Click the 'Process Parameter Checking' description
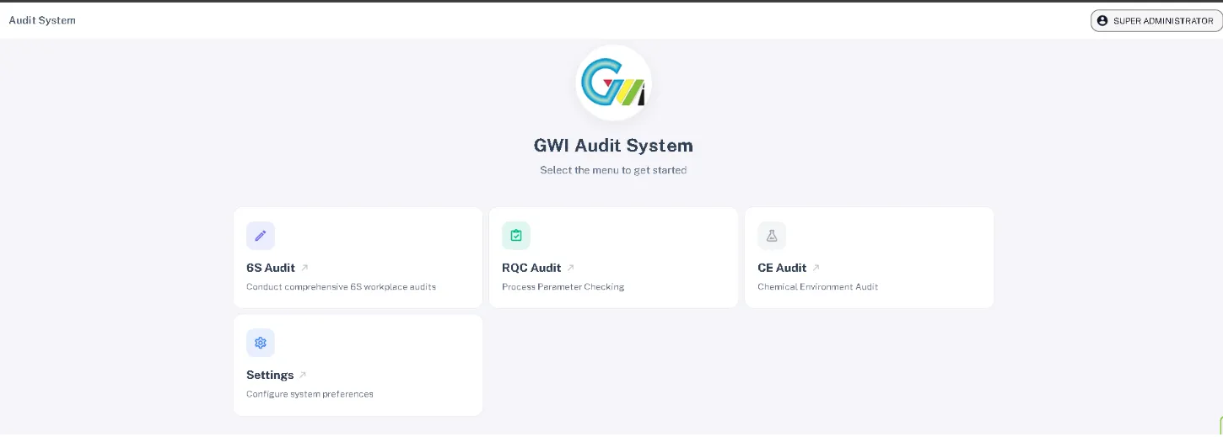1223x437 pixels. 563,287
